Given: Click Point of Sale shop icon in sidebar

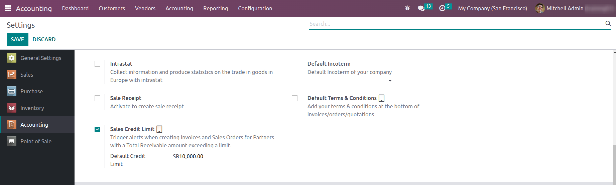Looking at the screenshot, I should [11, 141].
